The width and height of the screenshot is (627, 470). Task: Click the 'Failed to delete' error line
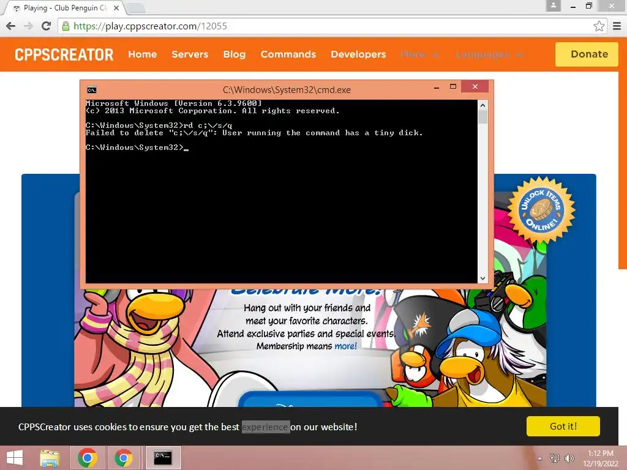point(254,133)
